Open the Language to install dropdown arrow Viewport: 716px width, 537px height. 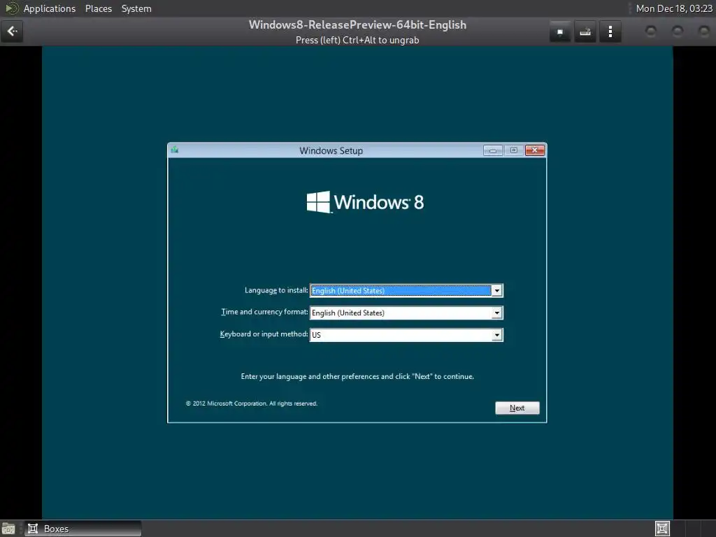tap(497, 290)
